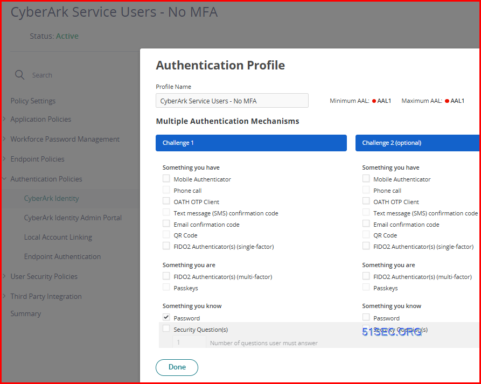
Task: Check Phone call under Challenge 2
Action: (x=366, y=190)
